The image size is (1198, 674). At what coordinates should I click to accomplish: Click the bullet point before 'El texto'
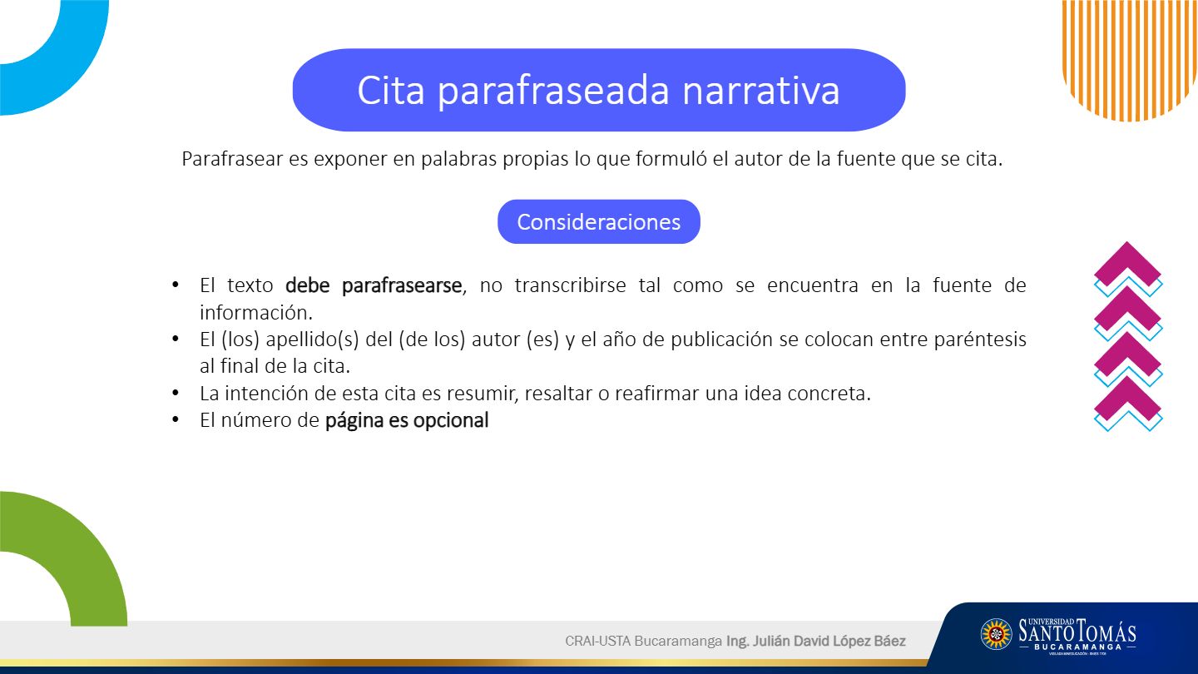(x=175, y=285)
